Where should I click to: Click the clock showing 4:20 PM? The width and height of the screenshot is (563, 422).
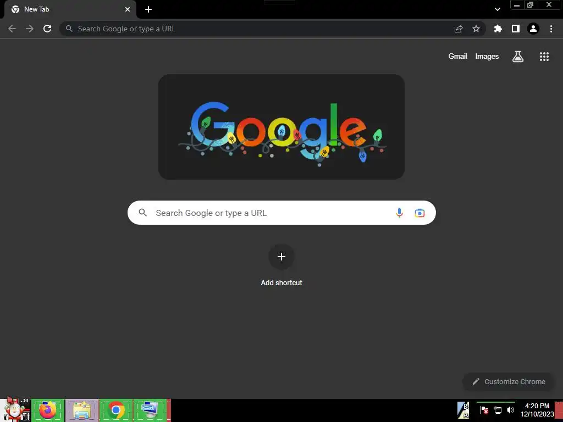point(537,410)
